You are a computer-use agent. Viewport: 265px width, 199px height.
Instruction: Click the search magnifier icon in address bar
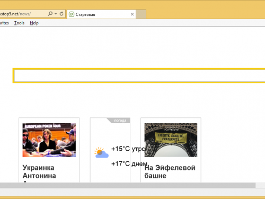[x=50, y=14]
